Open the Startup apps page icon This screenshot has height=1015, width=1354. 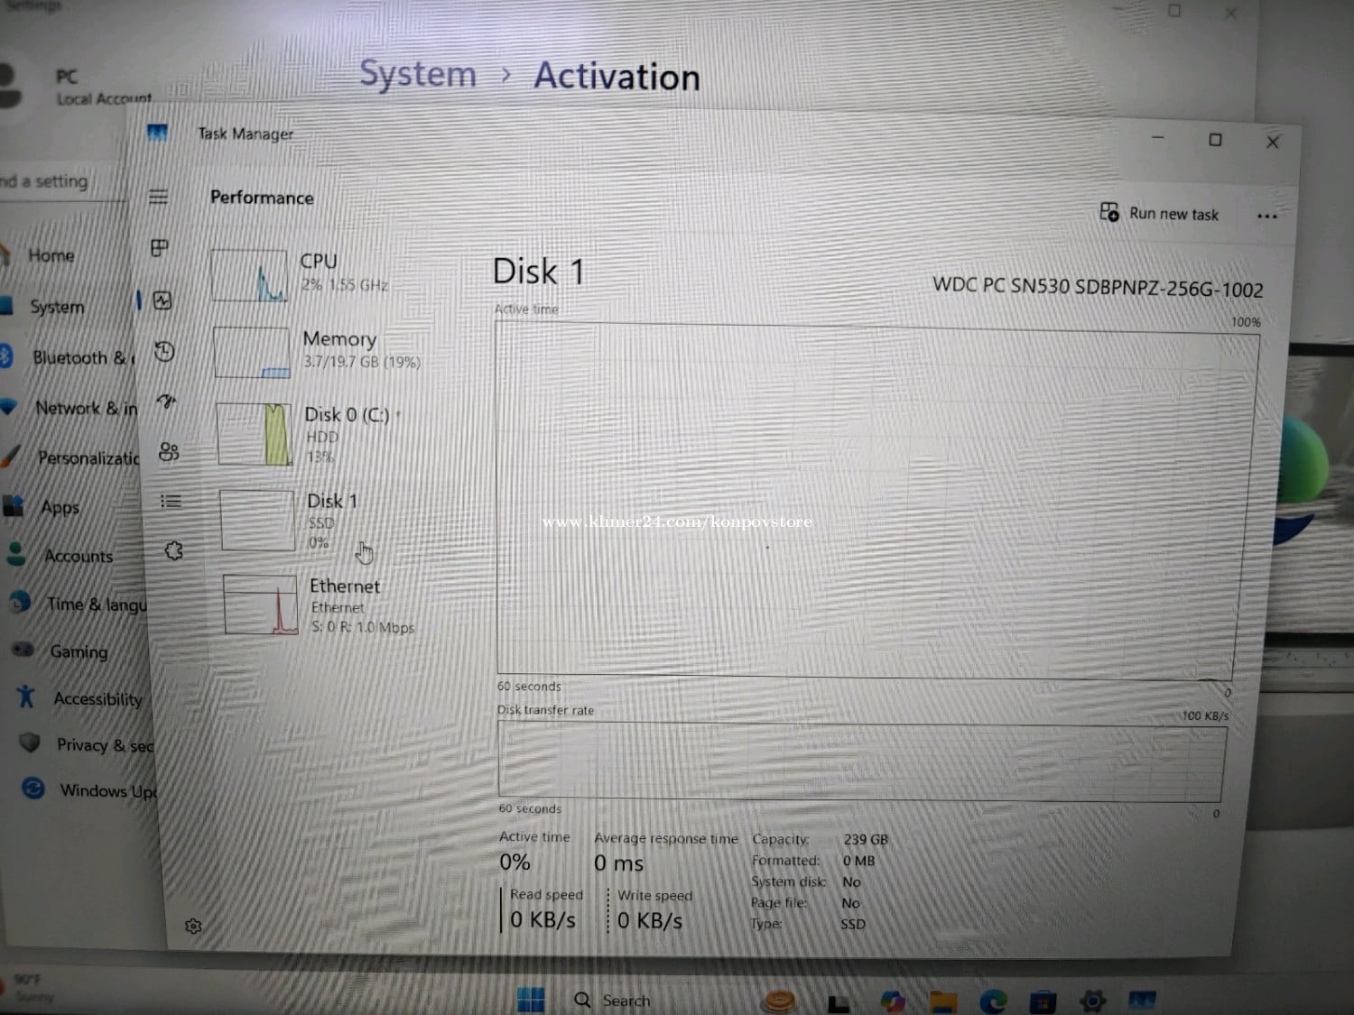click(x=167, y=401)
